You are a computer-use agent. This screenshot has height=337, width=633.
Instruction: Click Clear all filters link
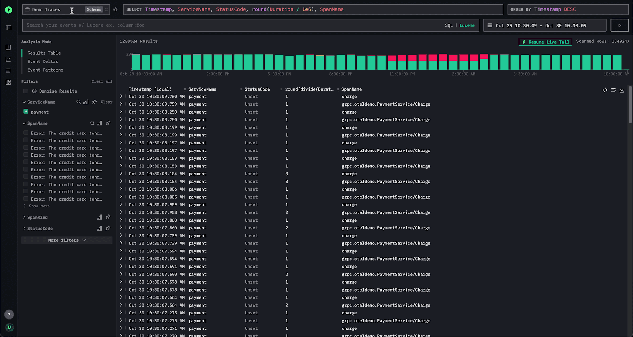[x=102, y=81]
